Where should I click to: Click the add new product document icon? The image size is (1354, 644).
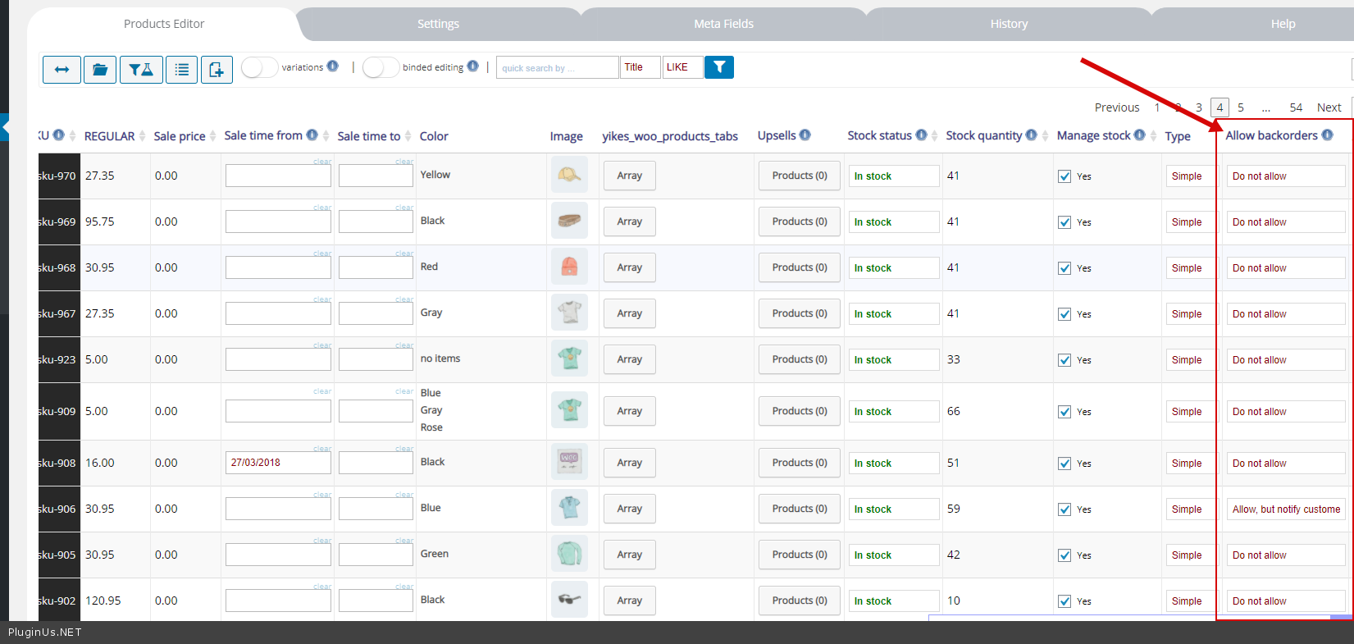click(217, 70)
